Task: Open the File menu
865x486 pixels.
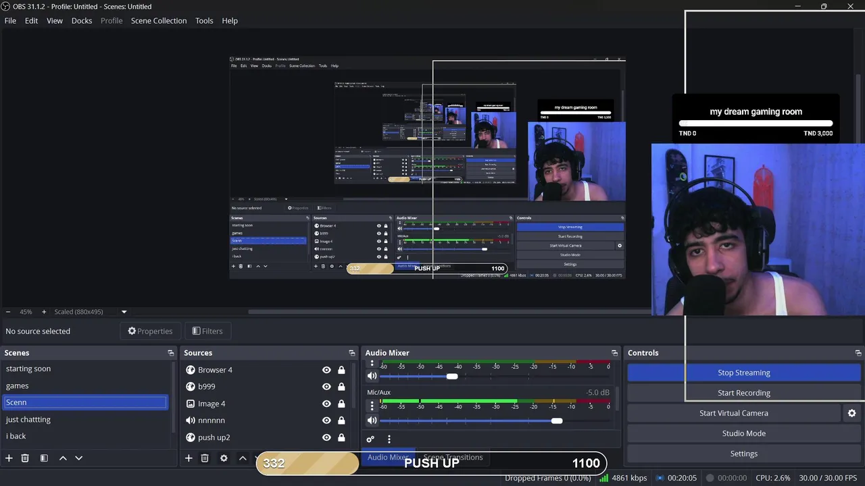Action: coord(10,21)
